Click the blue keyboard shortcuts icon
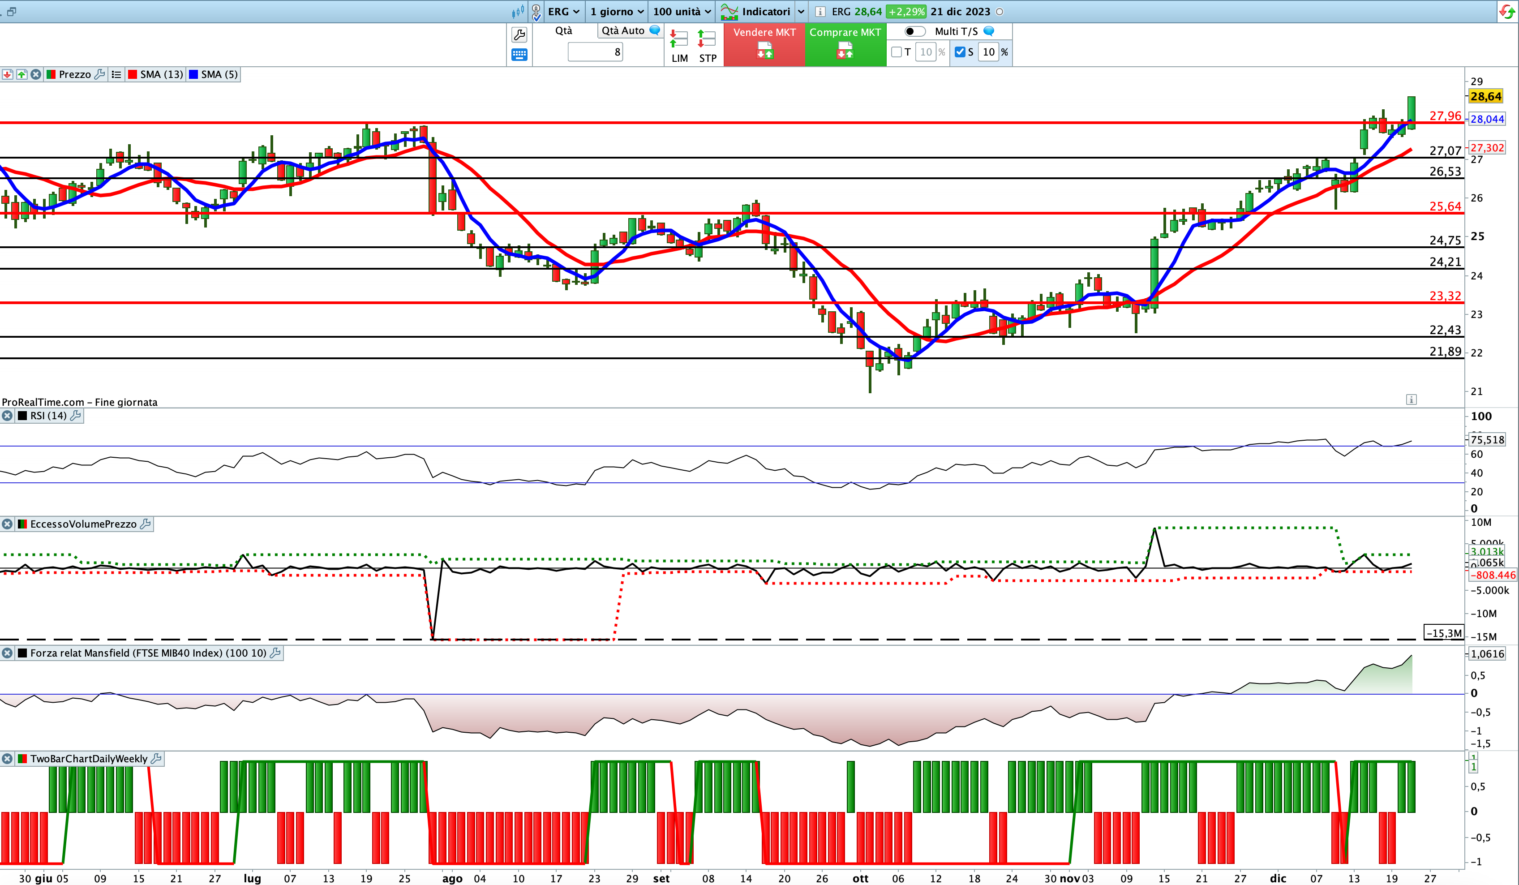The height and width of the screenshot is (885, 1519). (x=519, y=55)
